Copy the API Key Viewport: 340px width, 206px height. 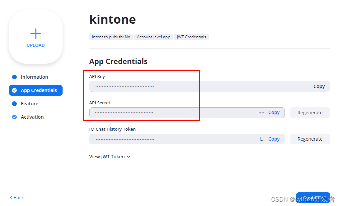(x=319, y=86)
